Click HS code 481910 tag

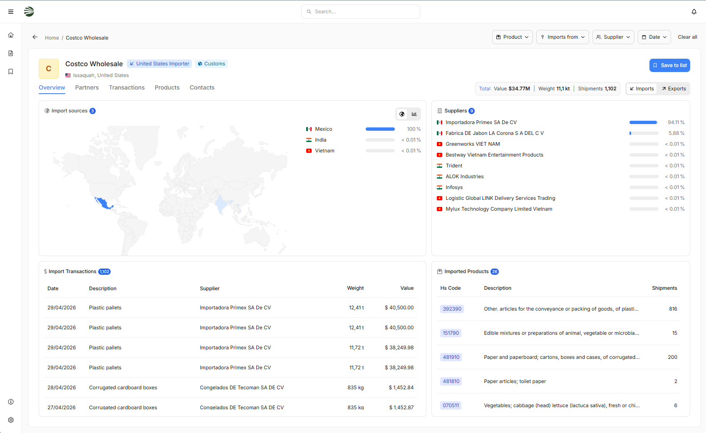[451, 357]
